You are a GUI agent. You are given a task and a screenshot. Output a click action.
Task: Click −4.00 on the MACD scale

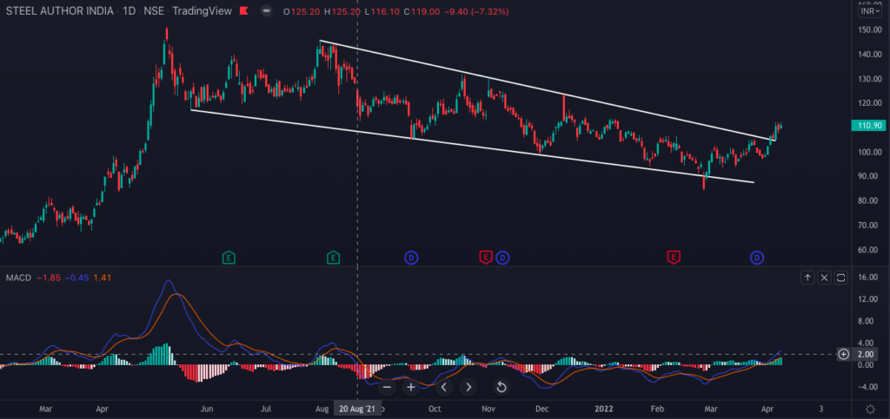[869, 387]
